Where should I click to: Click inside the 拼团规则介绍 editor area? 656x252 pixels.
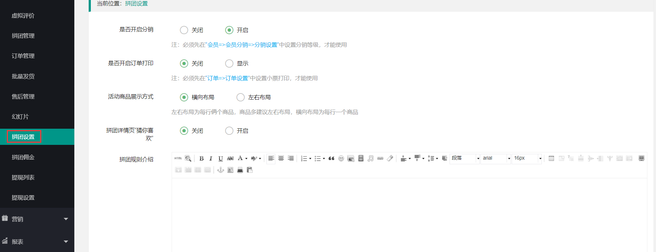(x=409, y=215)
